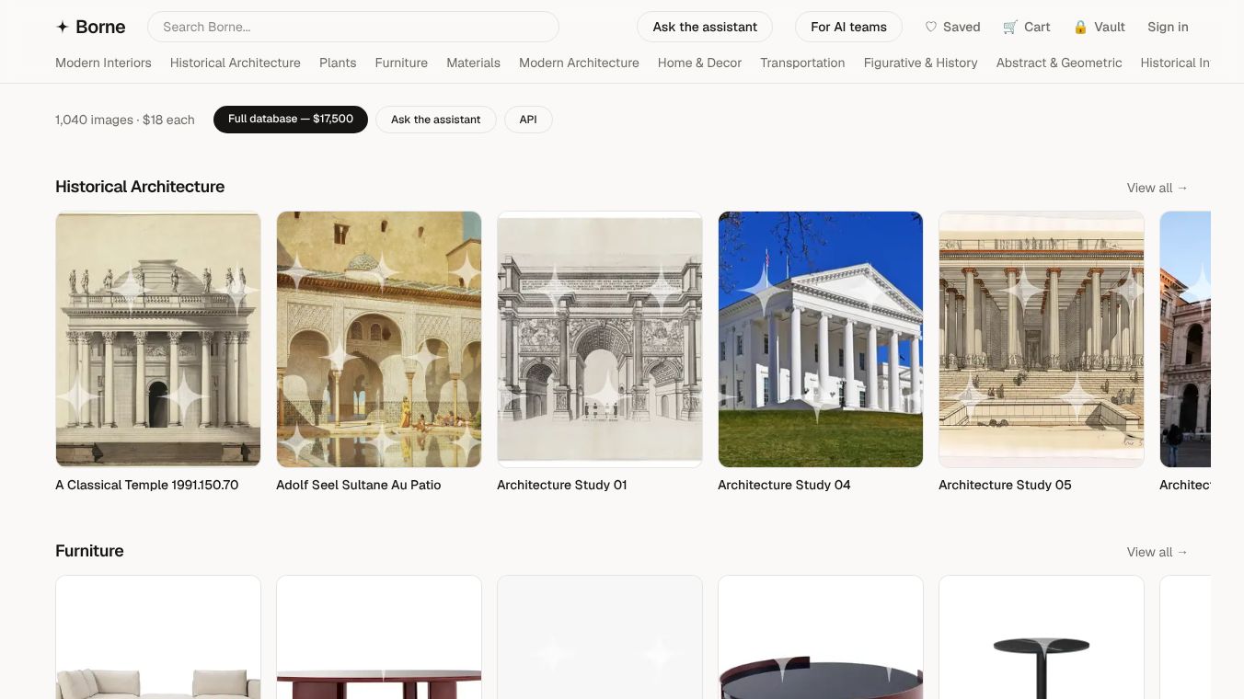Viewport: 1244px width, 699px height.
Task: Go to the Transportation category
Action: [x=802, y=63]
